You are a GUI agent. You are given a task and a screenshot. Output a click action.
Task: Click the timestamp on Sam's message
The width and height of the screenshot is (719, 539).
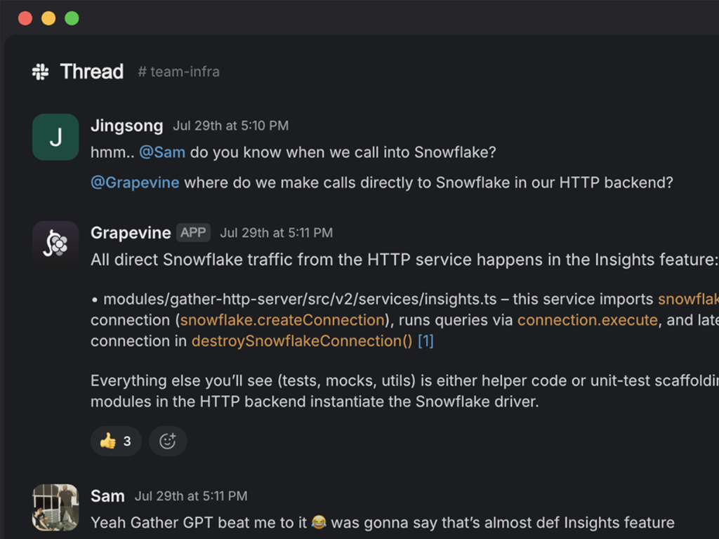(x=190, y=496)
